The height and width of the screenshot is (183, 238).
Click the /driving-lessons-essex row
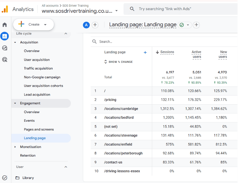click(x=164, y=171)
